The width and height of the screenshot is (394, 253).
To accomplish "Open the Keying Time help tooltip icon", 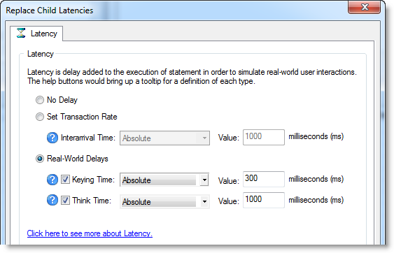I will [52, 180].
